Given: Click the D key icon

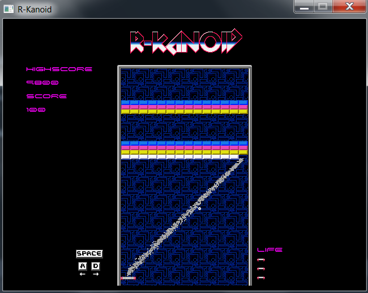Looking at the screenshot, I should pyautogui.click(x=96, y=266).
